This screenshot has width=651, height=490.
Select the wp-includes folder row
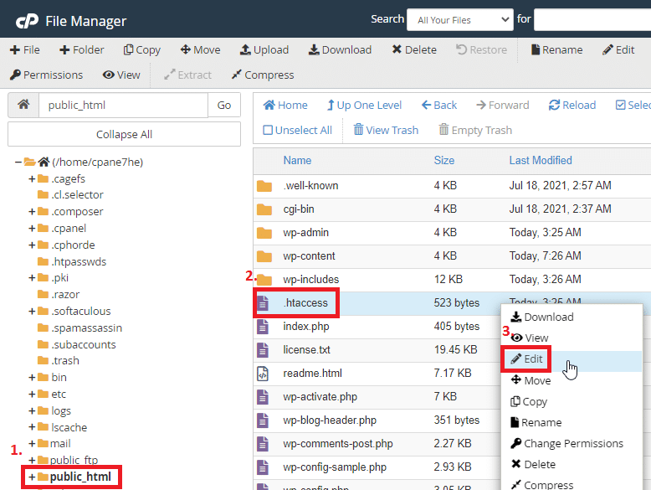tap(452, 280)
